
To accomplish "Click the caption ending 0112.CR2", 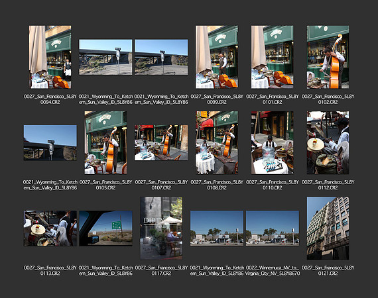I will [328, 185].
